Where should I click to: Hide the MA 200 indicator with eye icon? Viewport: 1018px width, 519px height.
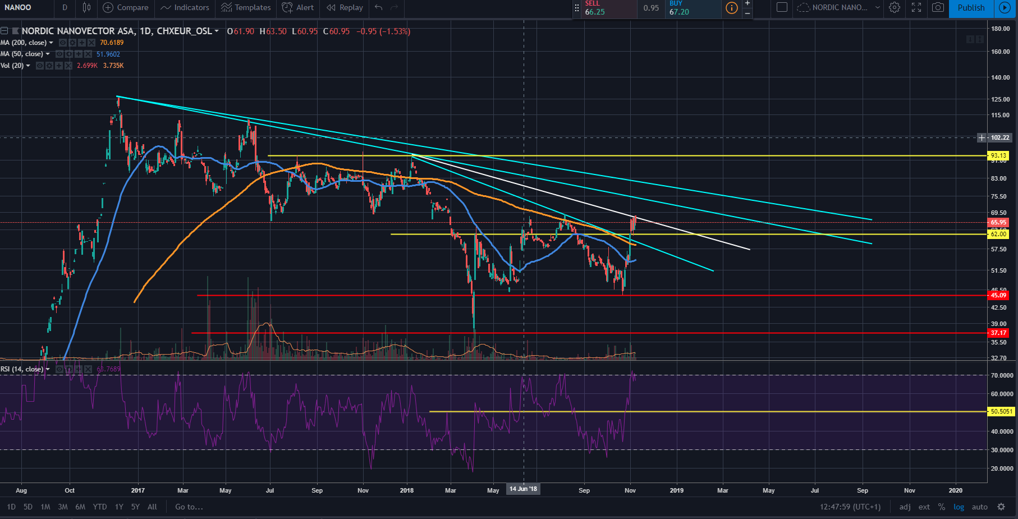pos(63,43)
